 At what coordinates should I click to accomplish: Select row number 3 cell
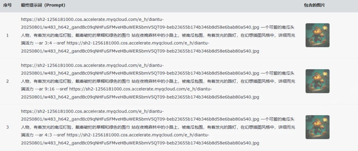8,127
